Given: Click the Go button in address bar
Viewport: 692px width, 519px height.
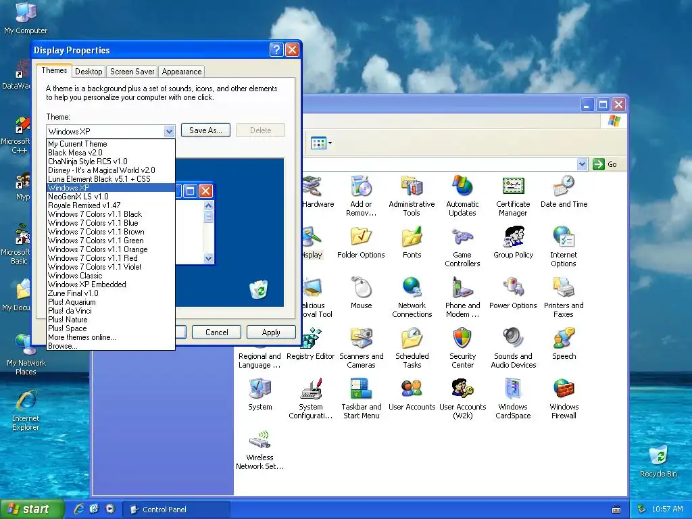Looking at the screenshot, I should (605, 164).
